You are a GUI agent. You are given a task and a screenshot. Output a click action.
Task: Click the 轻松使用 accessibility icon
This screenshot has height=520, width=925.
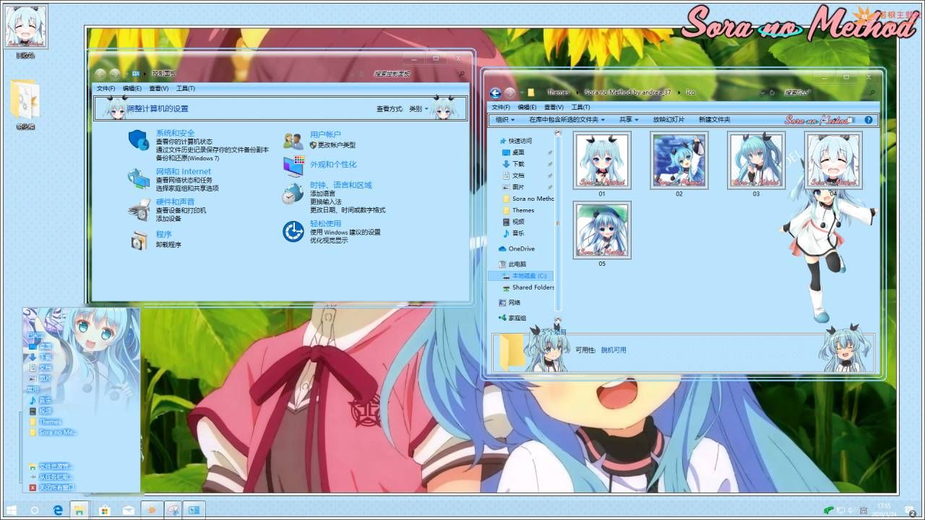tap(293, 231)
